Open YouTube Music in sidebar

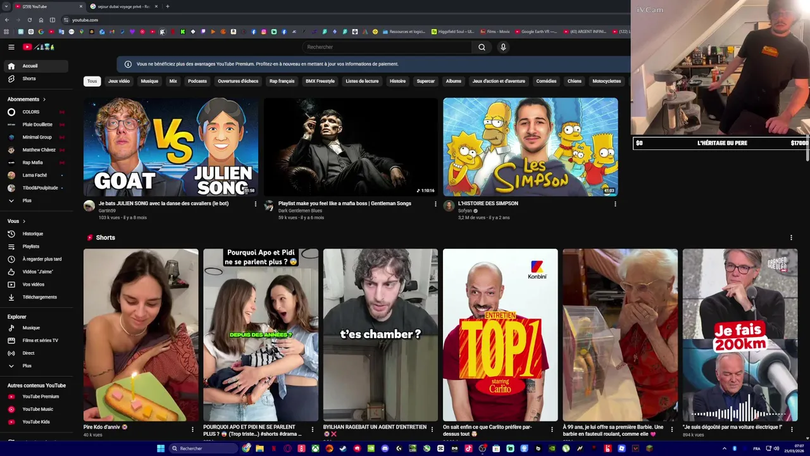coord(37,409)
